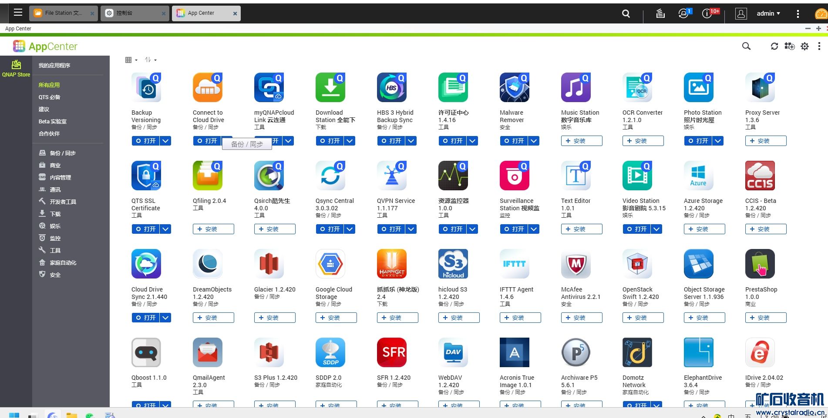Expand Video Station open button dropdown
Viewport: 828px width, 418px height.
tap(656, 229)
